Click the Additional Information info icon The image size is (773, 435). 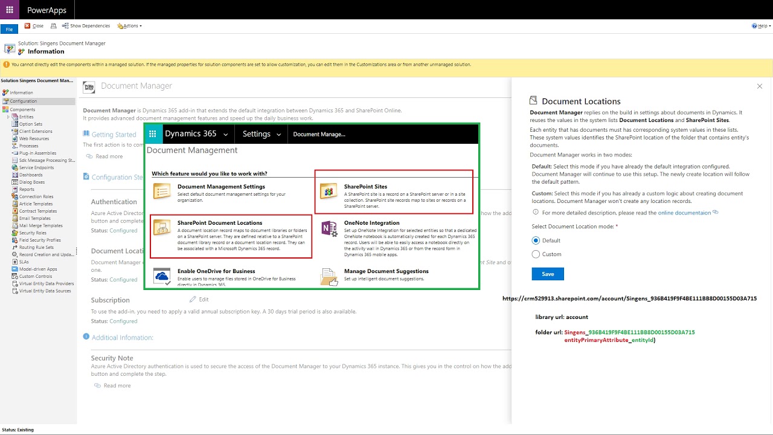[86, 337]
